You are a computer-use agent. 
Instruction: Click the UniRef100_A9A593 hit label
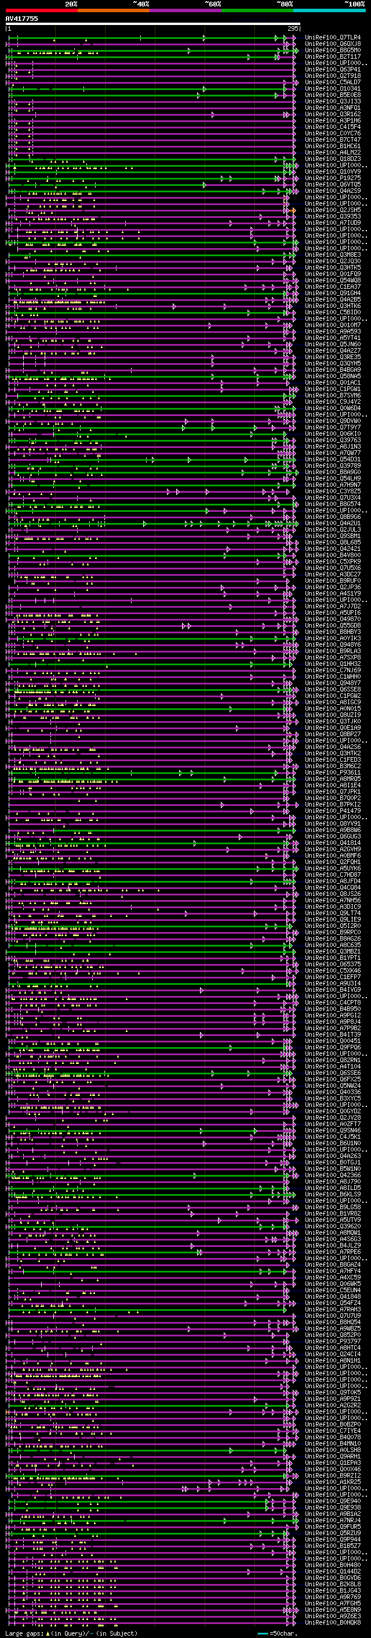[x=332, y=331]
